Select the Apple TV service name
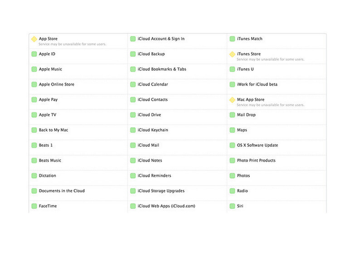 click(48, 115)
